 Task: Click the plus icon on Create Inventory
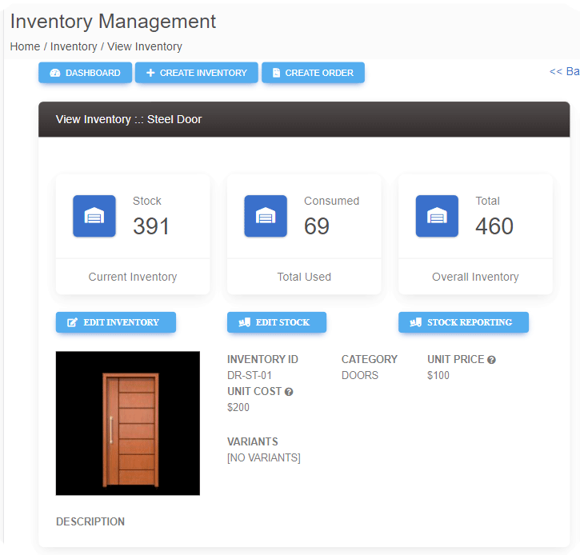[x=150, y=73]
